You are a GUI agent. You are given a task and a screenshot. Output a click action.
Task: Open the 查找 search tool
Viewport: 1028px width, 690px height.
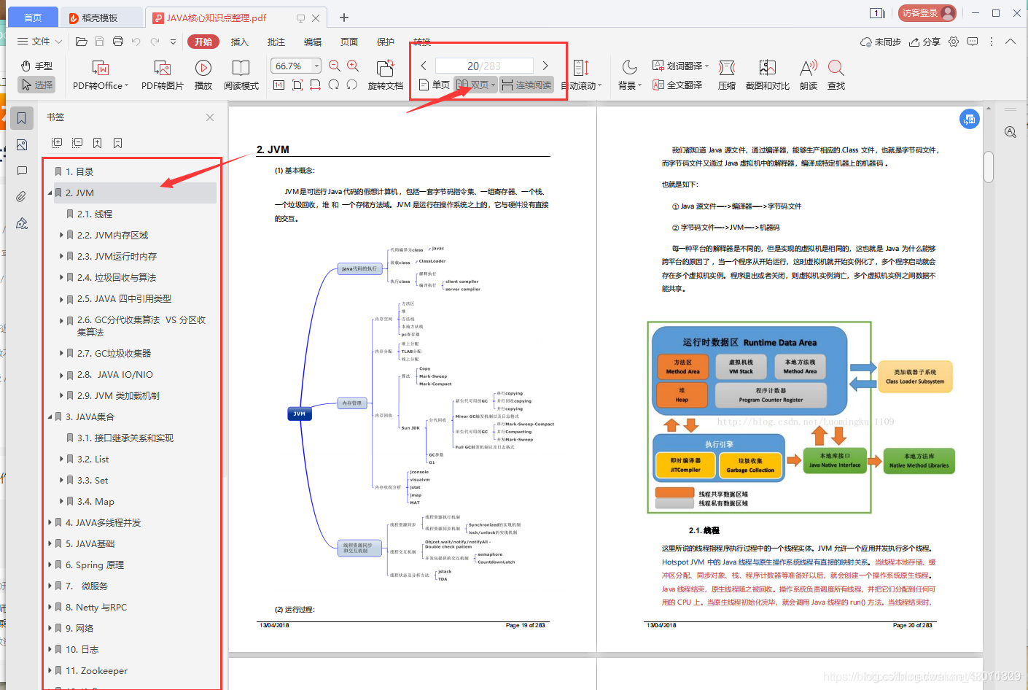click(836, 76)
